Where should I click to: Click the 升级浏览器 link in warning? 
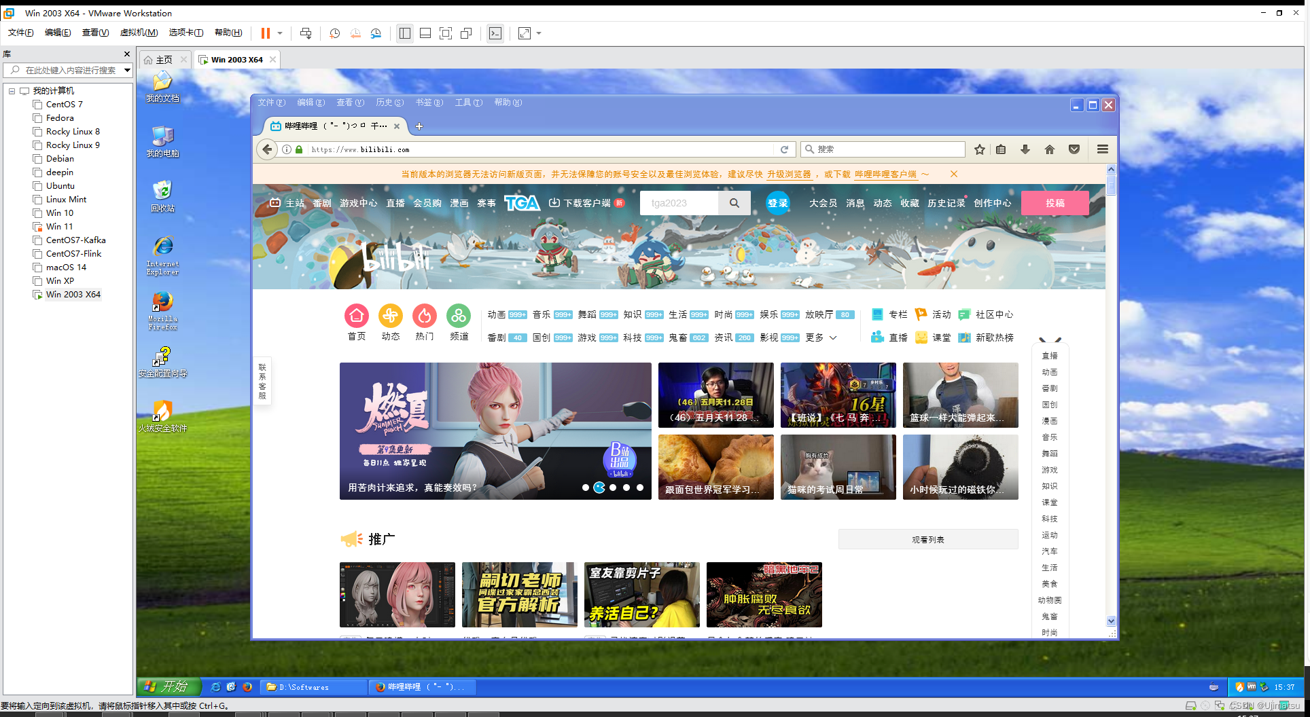789,174
